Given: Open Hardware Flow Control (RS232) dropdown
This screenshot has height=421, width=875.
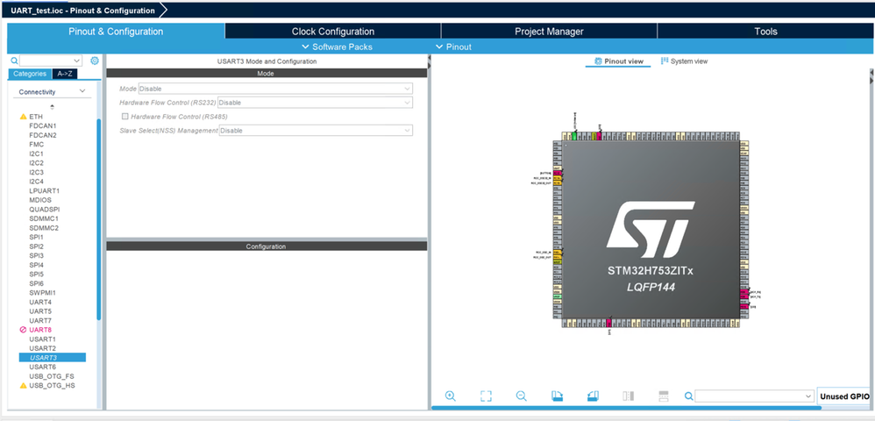Looking at the screenshot, I should (315, 102).
